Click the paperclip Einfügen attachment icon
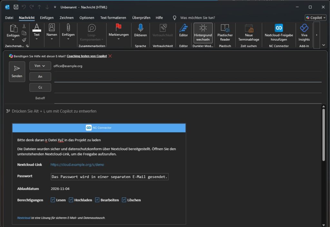330x227 pixels. point(68,27)
